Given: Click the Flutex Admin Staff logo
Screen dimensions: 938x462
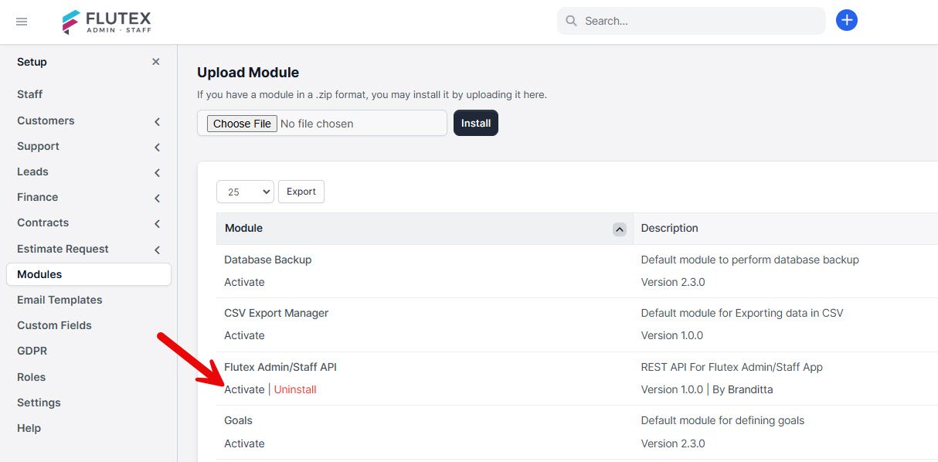Looking at the screenshot, I should [x=107, y=22].
